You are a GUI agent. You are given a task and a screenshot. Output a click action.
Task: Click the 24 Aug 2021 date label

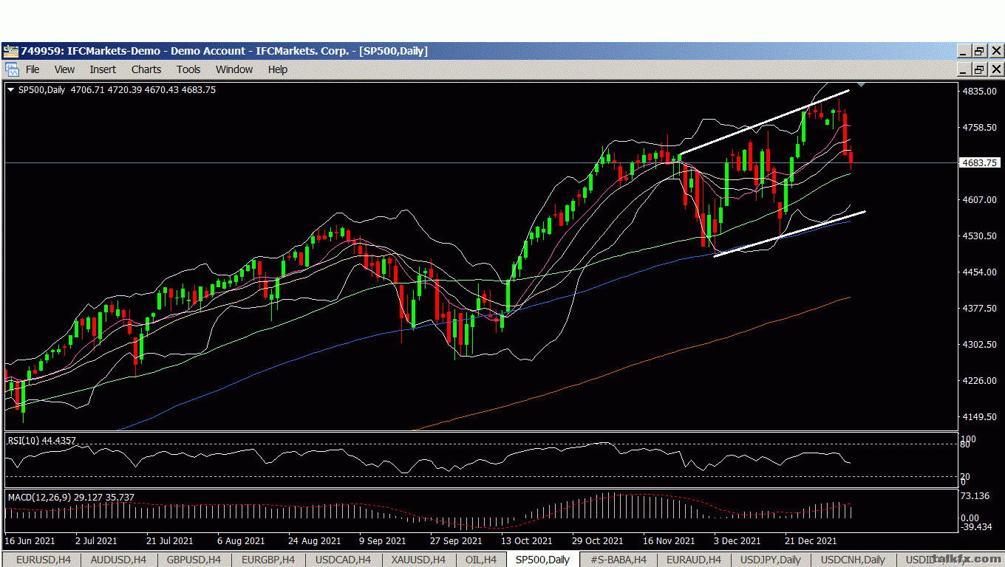[x=314, y=541]
